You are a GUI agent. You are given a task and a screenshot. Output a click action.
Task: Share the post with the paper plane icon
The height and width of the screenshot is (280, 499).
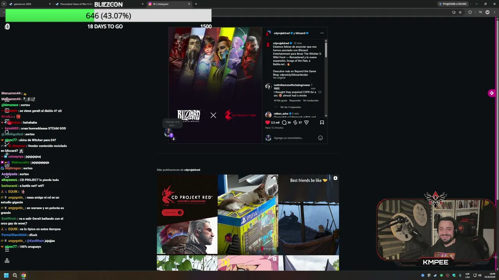[306, 122]
